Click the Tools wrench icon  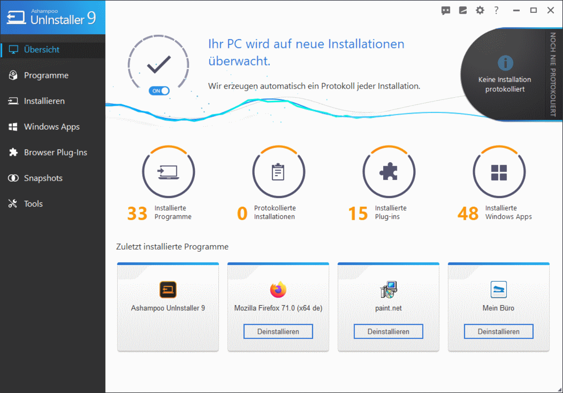pos(13,204)
